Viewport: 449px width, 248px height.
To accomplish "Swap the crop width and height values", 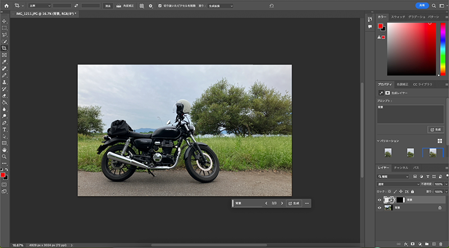I will (76, 6).
